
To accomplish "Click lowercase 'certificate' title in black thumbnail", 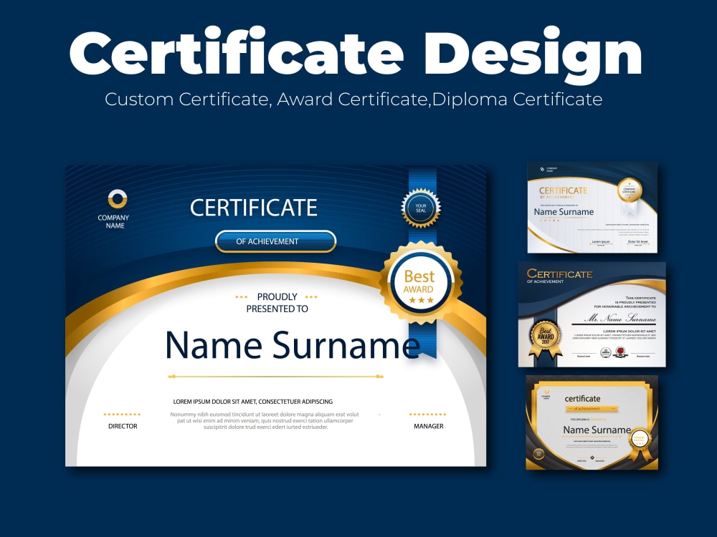I will [x=582, y=399].
